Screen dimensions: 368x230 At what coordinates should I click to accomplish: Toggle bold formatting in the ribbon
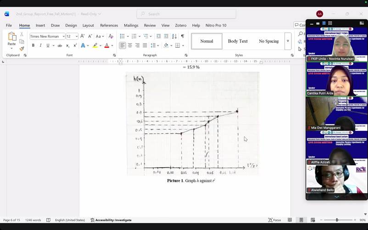(x=33, y=45)
